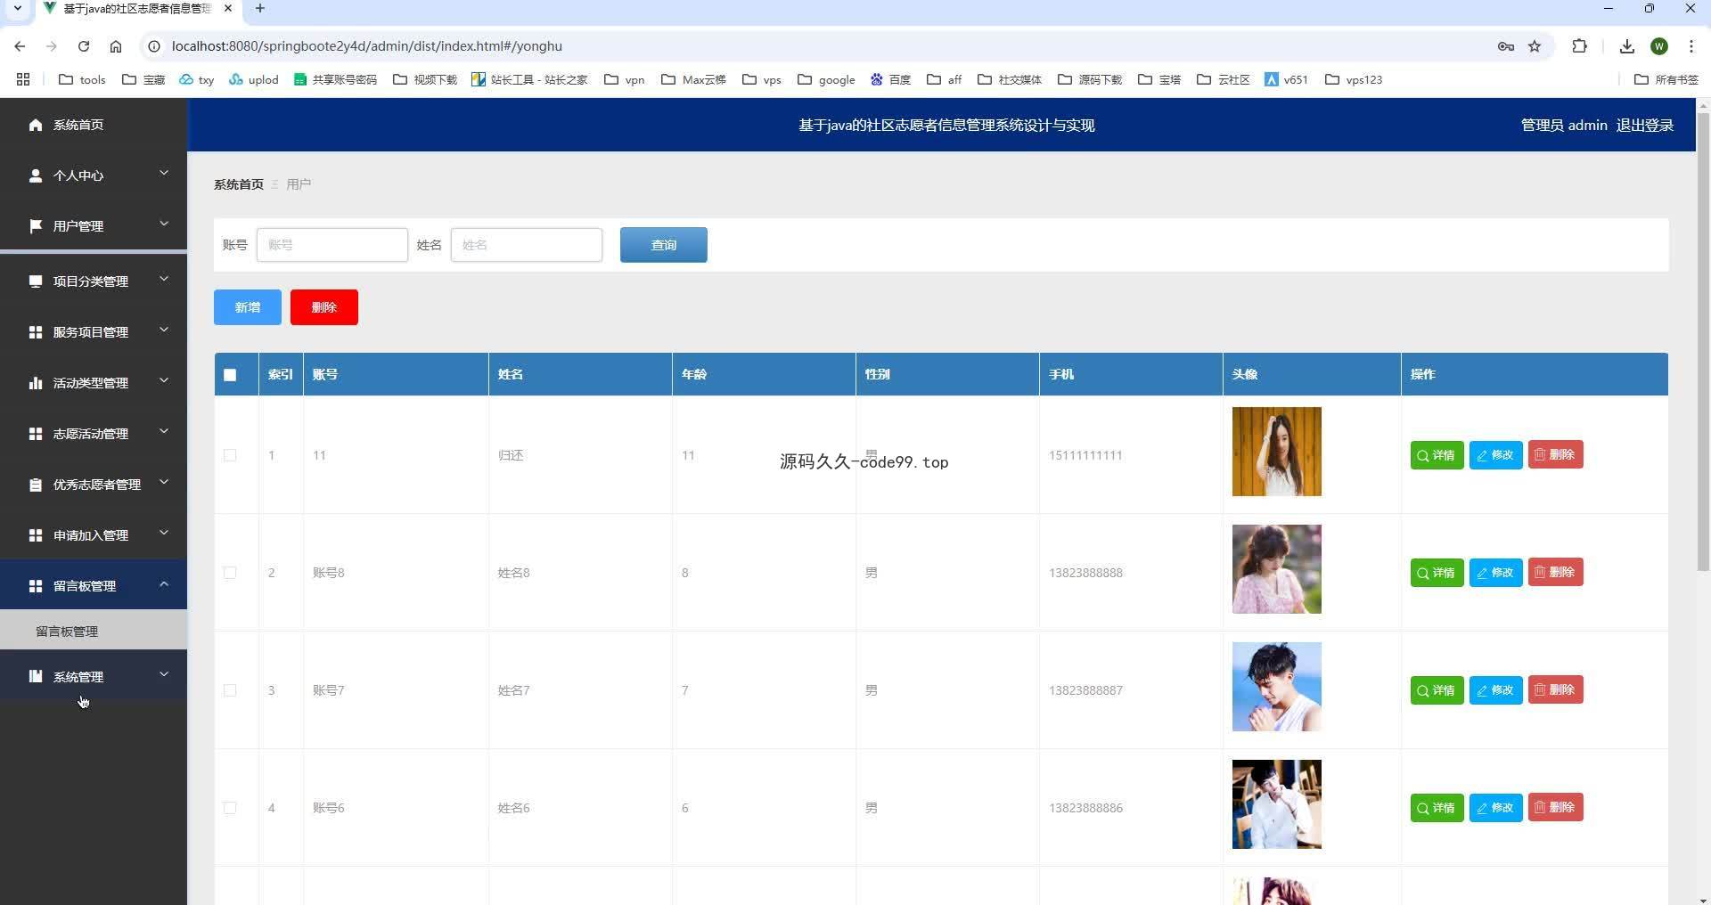The image size is (1711, 905).
Task: Open 详情 for 账号6 row
Action: (x=1437, y=808)
